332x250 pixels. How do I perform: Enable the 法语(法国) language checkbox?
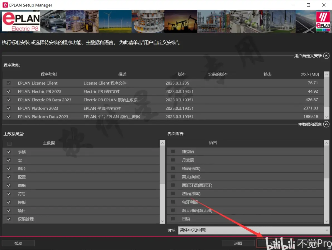click(x=173, y=193)
